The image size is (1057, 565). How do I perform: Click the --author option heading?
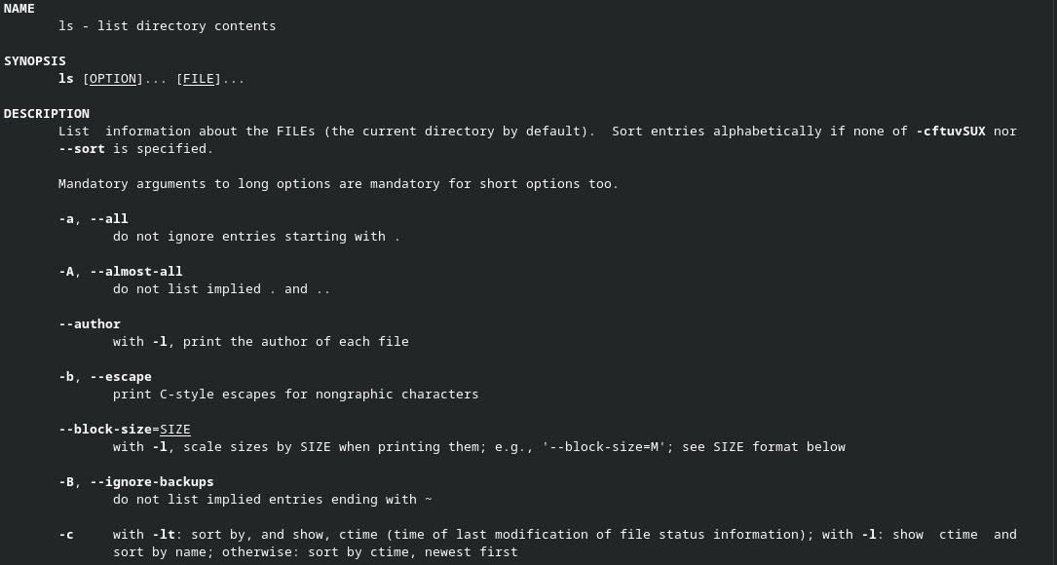tap(90, 324)
